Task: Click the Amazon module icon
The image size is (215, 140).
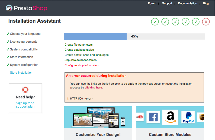Action: [170, 117]
